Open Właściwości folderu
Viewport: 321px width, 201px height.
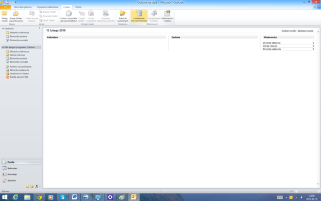coord(167,16)
